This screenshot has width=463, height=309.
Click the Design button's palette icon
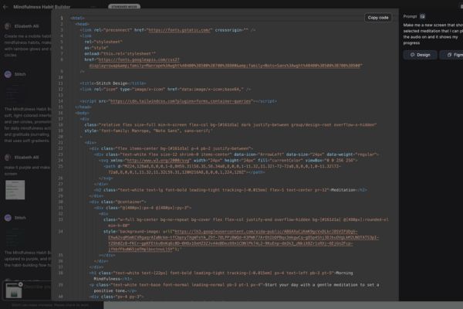[411, 55]
